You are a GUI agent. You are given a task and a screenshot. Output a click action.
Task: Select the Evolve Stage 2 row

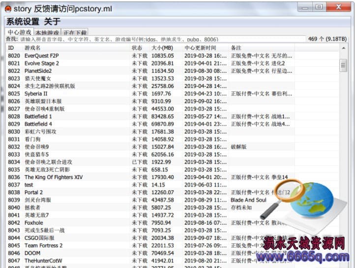click(173, 63)
